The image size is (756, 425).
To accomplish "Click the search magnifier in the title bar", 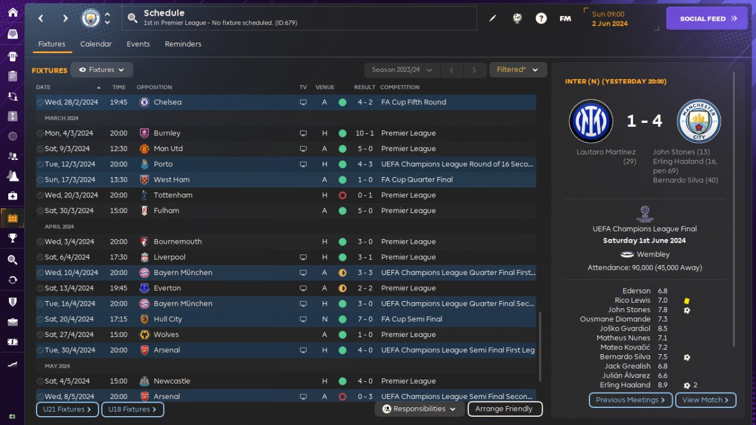I will [x=133, y=18].
